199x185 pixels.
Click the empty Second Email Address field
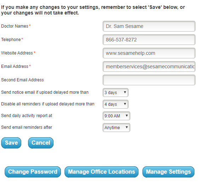[149, 80]
